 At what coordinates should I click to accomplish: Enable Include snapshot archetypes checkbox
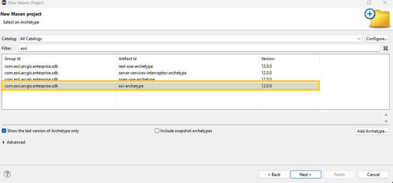(x=157, y=131)
